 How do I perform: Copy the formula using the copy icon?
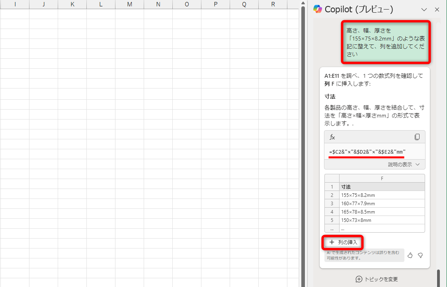(x=417, y=137)
